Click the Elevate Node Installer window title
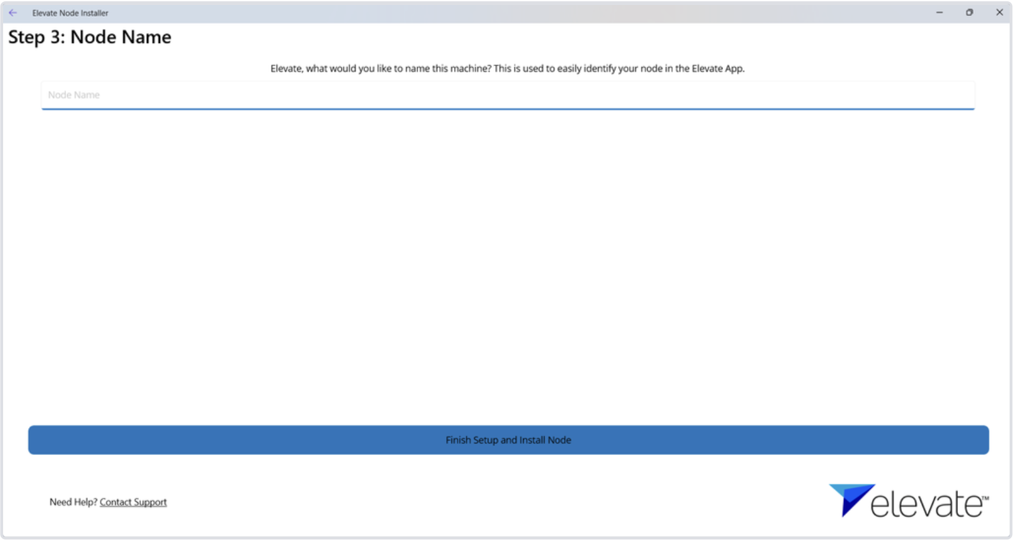1014x542 pixels. click(70, 13)
